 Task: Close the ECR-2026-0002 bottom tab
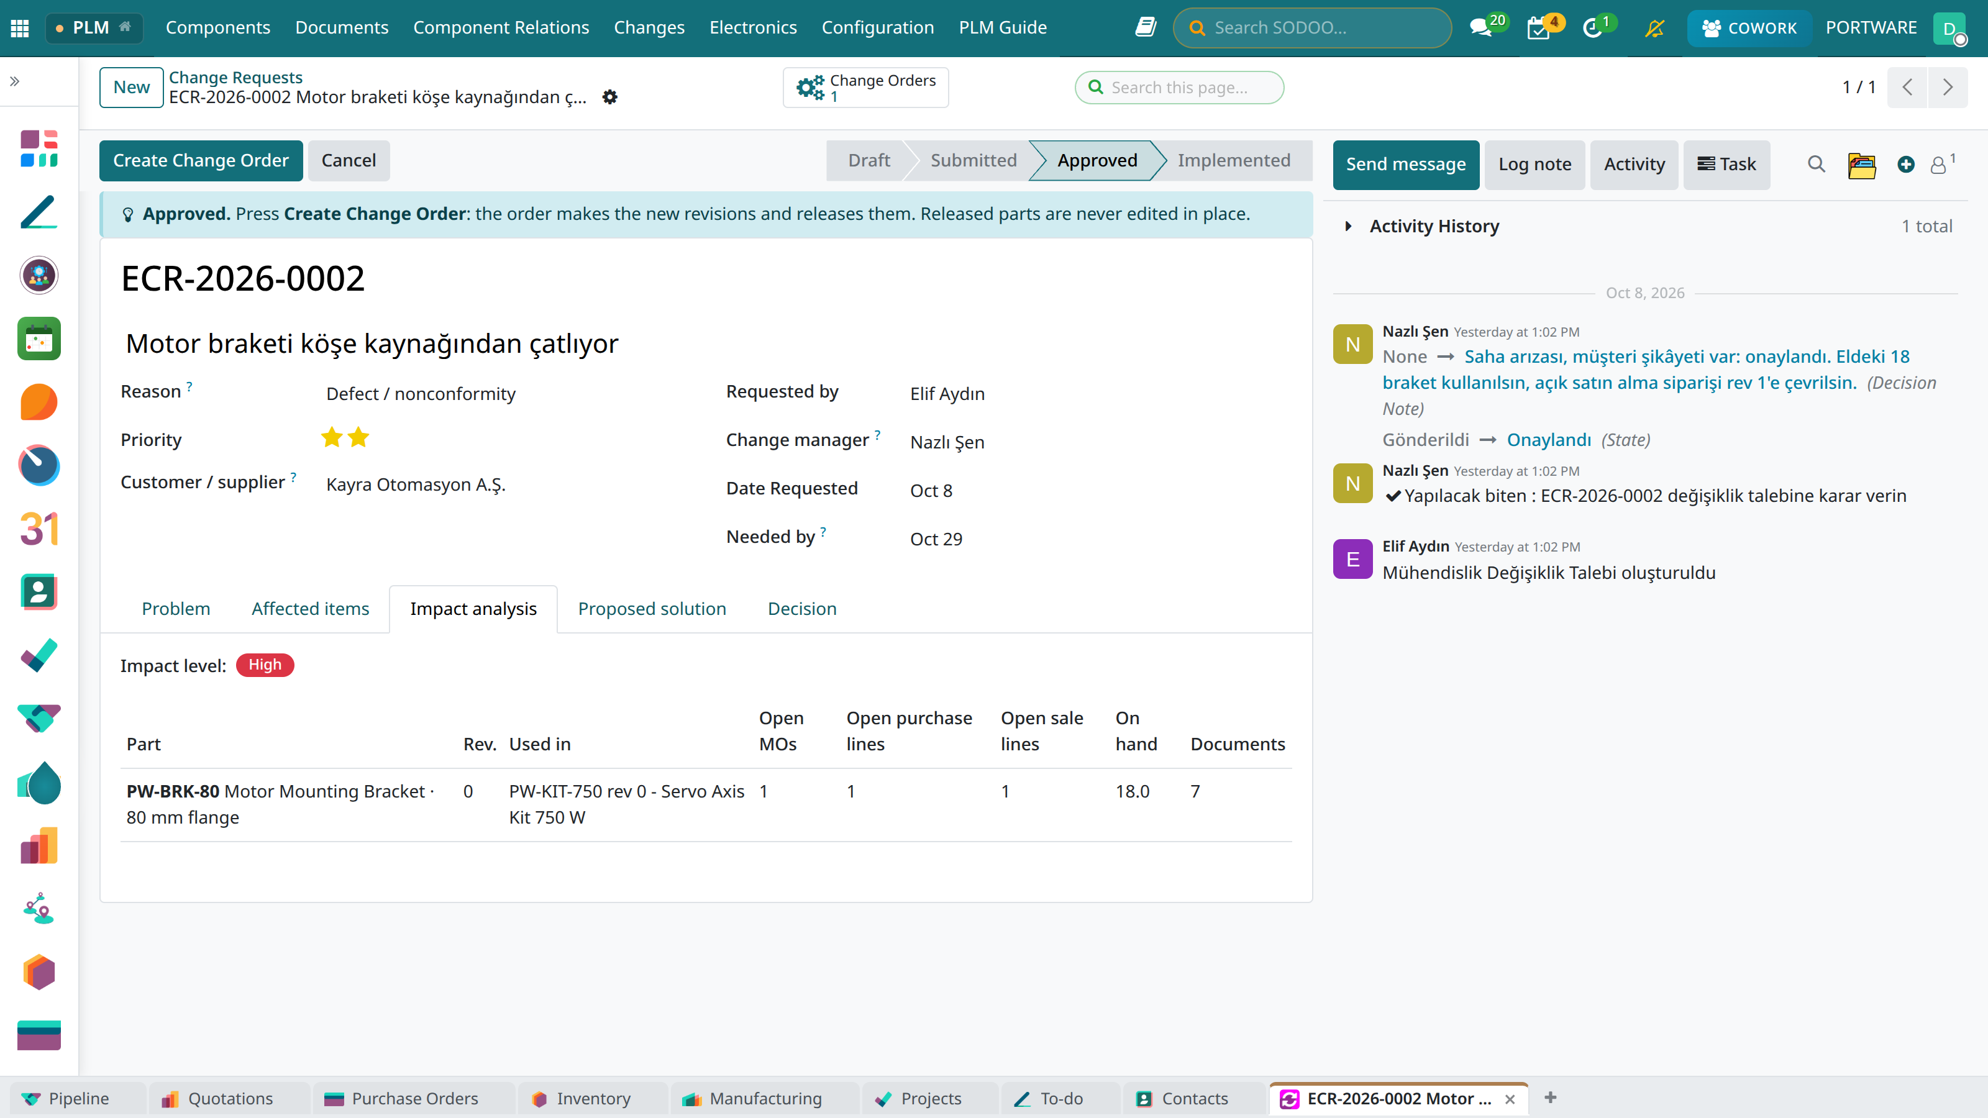click(1510, 1099)
